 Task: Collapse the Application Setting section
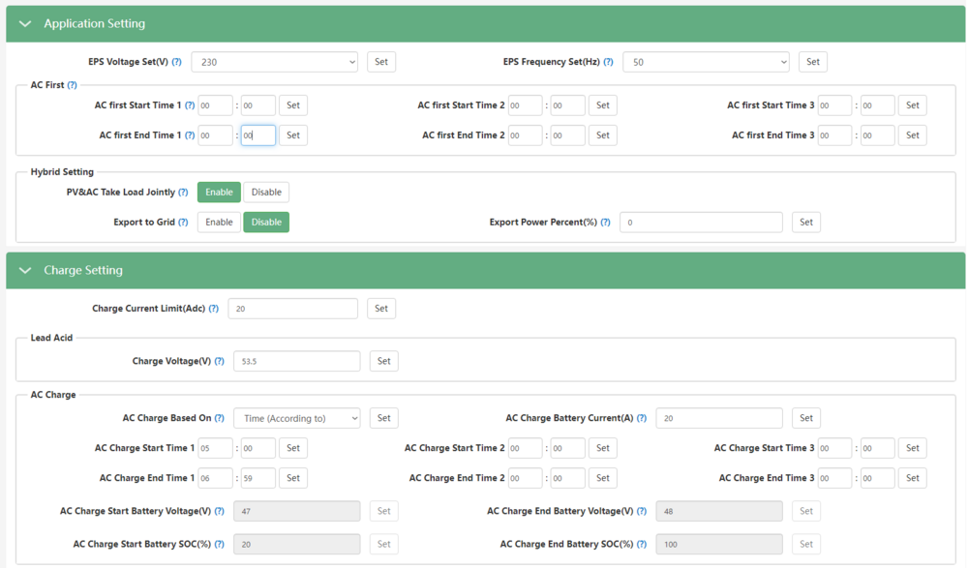coord(25,23)
